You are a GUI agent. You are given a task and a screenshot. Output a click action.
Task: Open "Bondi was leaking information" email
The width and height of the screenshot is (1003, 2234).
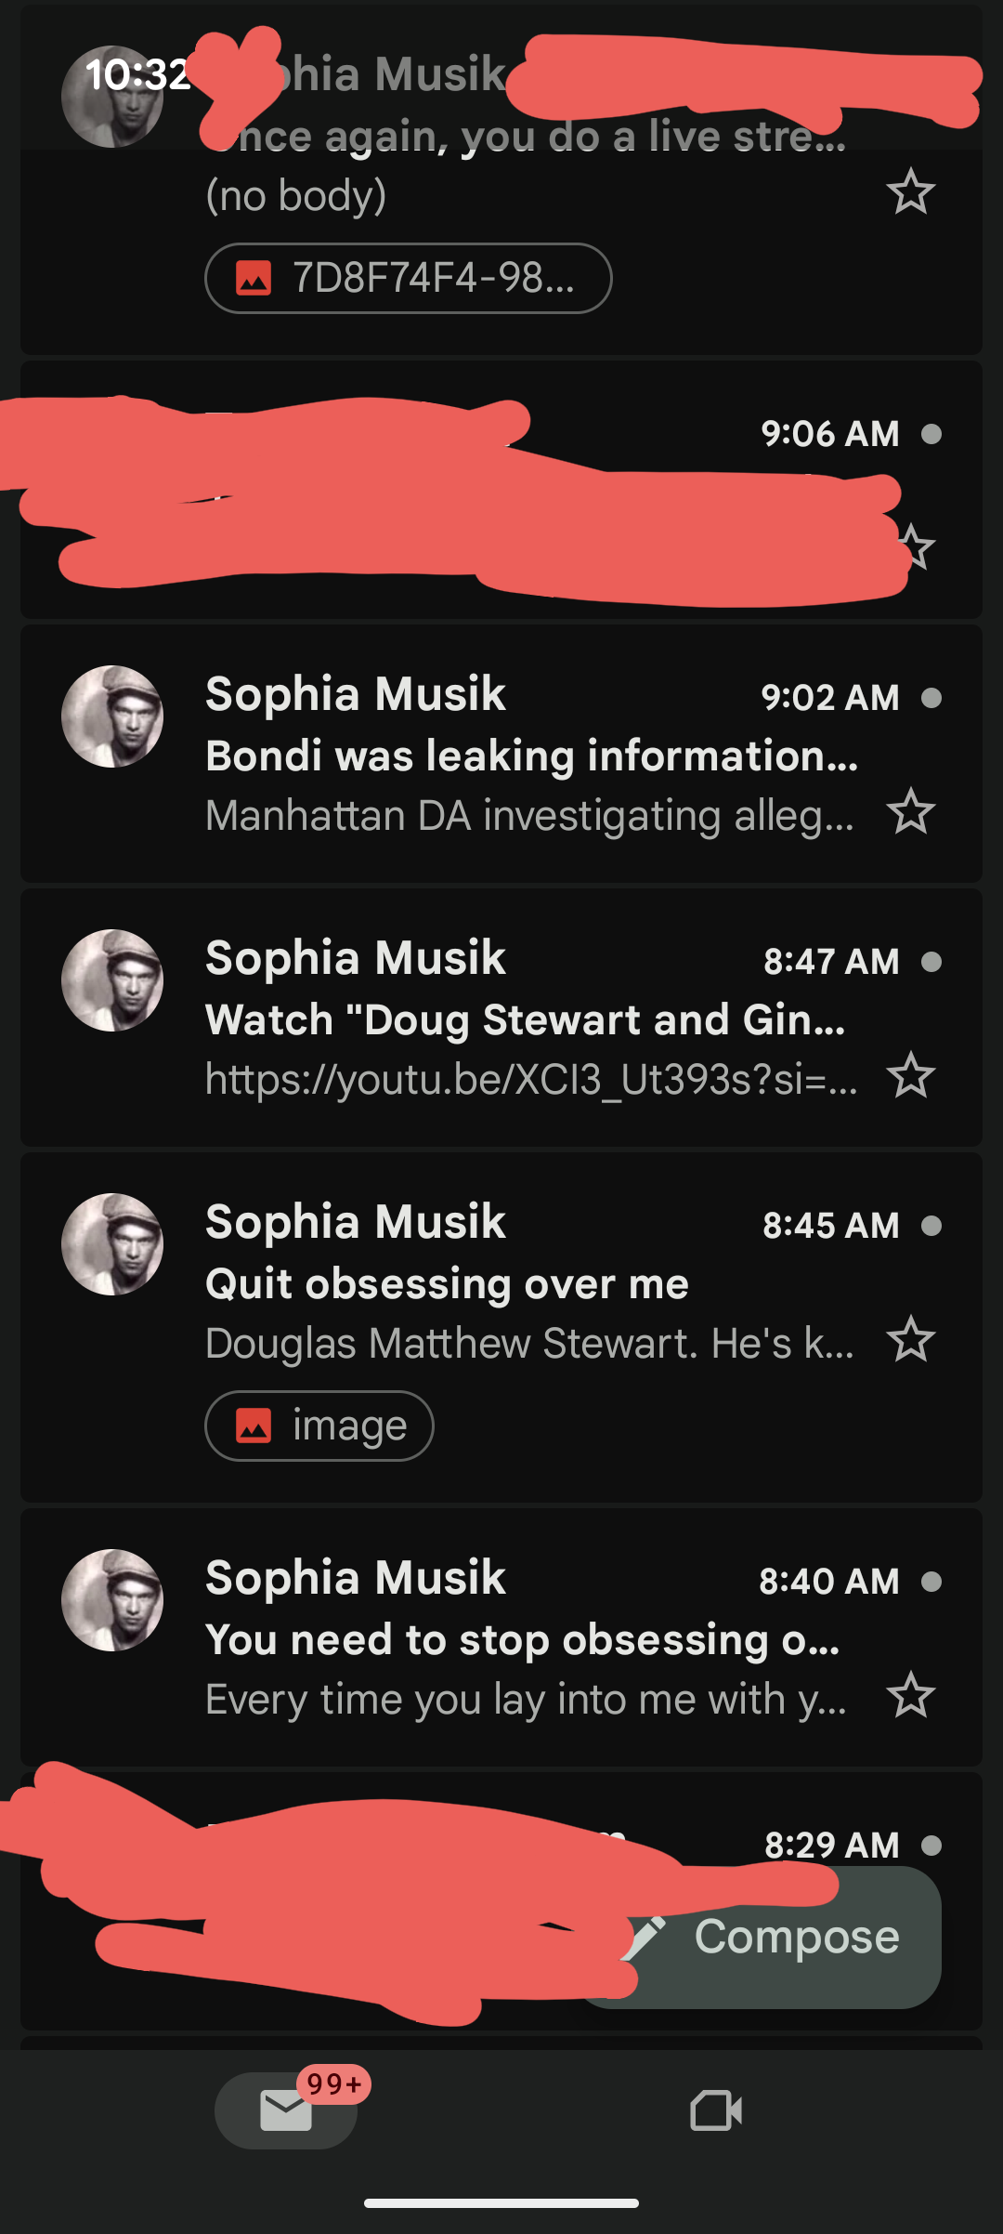pos(531,756)
